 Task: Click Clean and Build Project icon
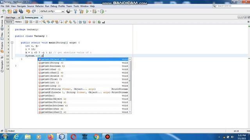[x=81, y=11]
